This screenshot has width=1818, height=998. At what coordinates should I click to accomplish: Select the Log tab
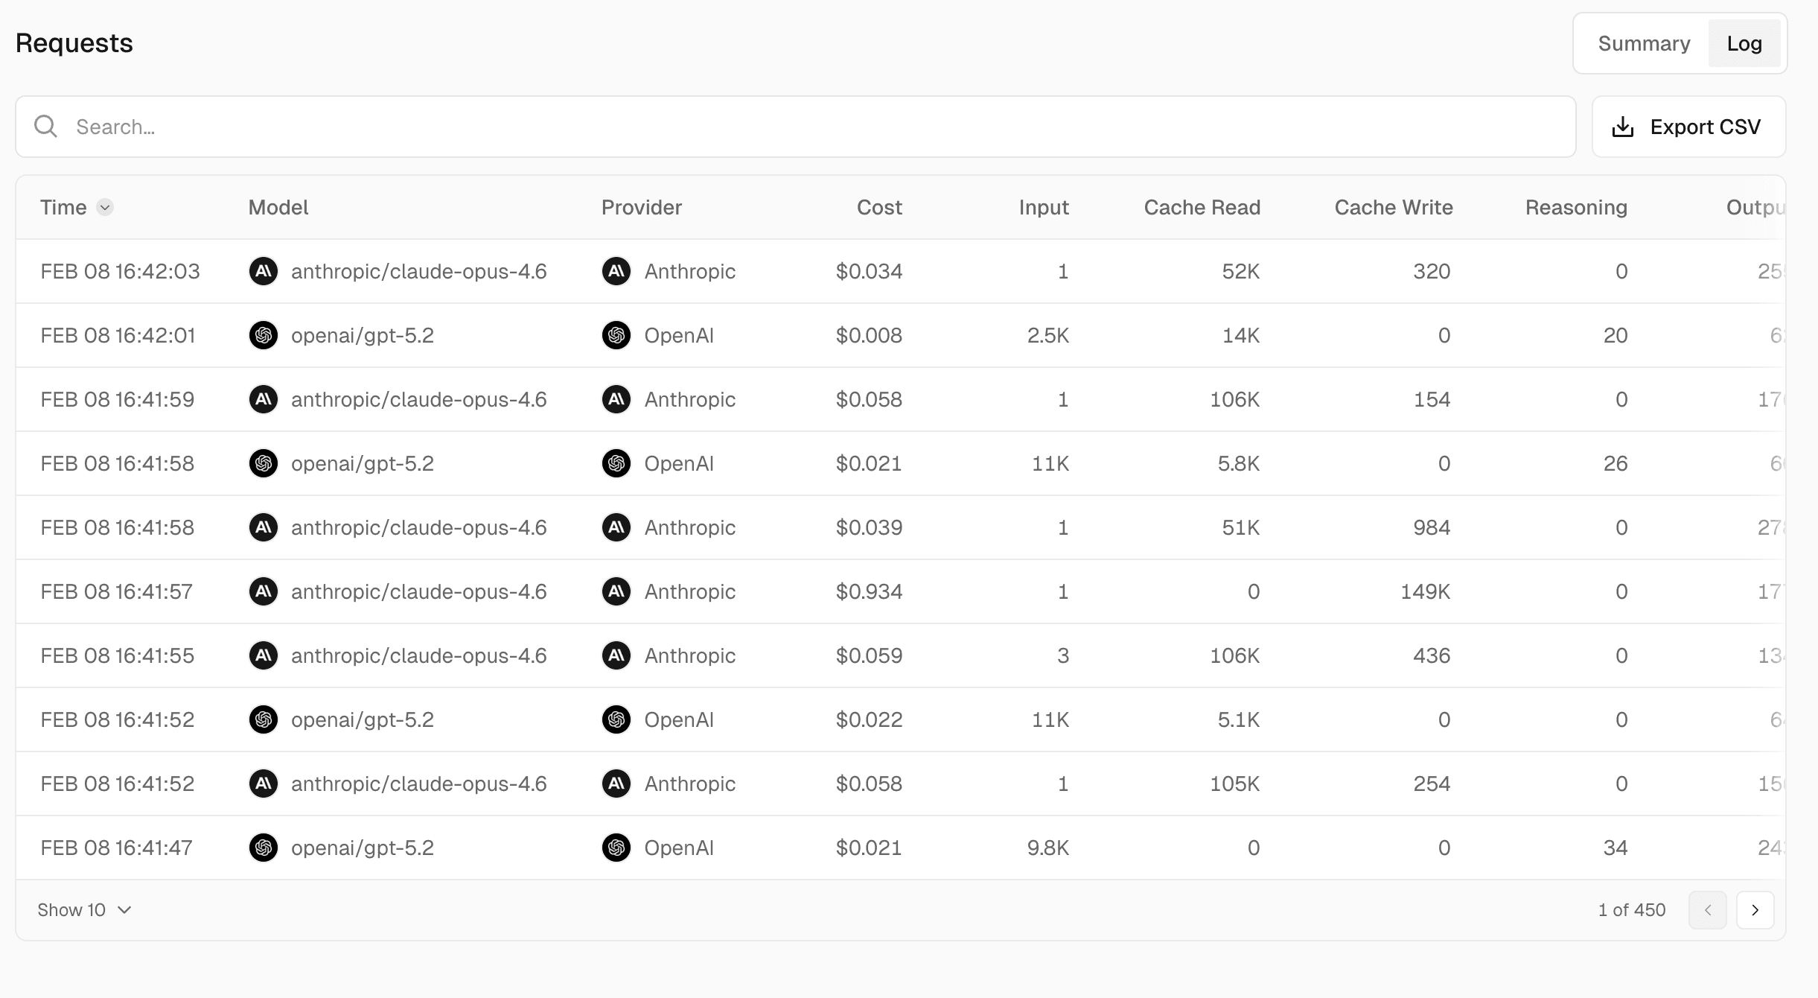(x=1744, y=44)
